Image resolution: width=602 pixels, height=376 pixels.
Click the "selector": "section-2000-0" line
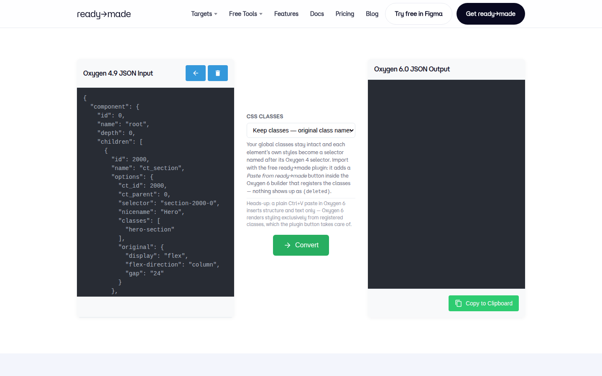(169, 203)
